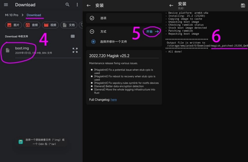Filter files by 图片 chip
Viewport: 248px width, 162px height.
(x=13, y=25)
